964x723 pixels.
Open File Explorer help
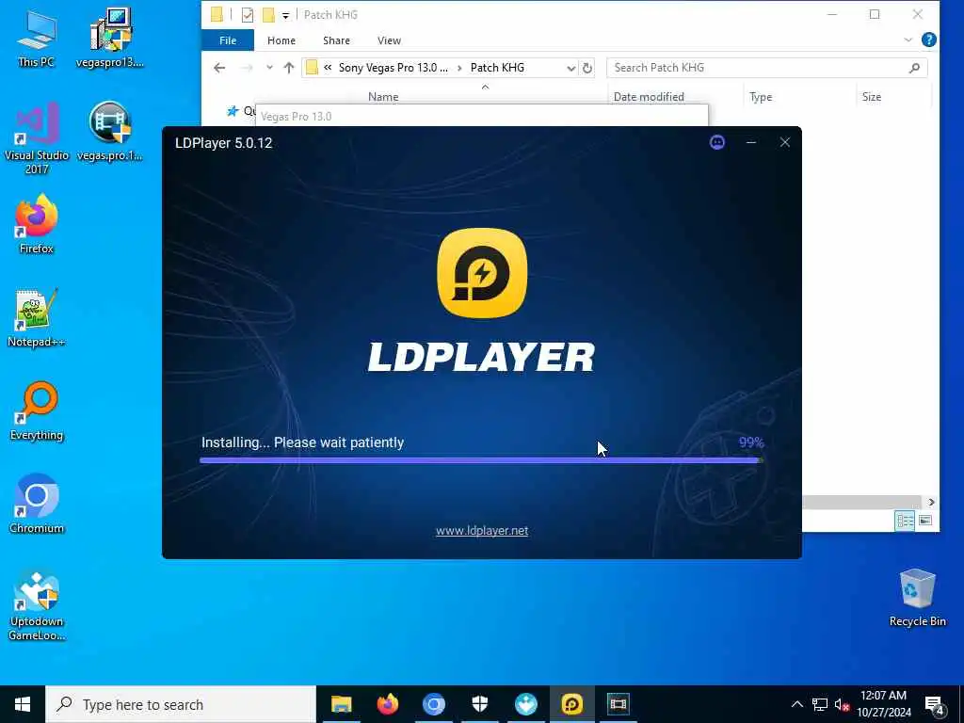coord(929,40)
